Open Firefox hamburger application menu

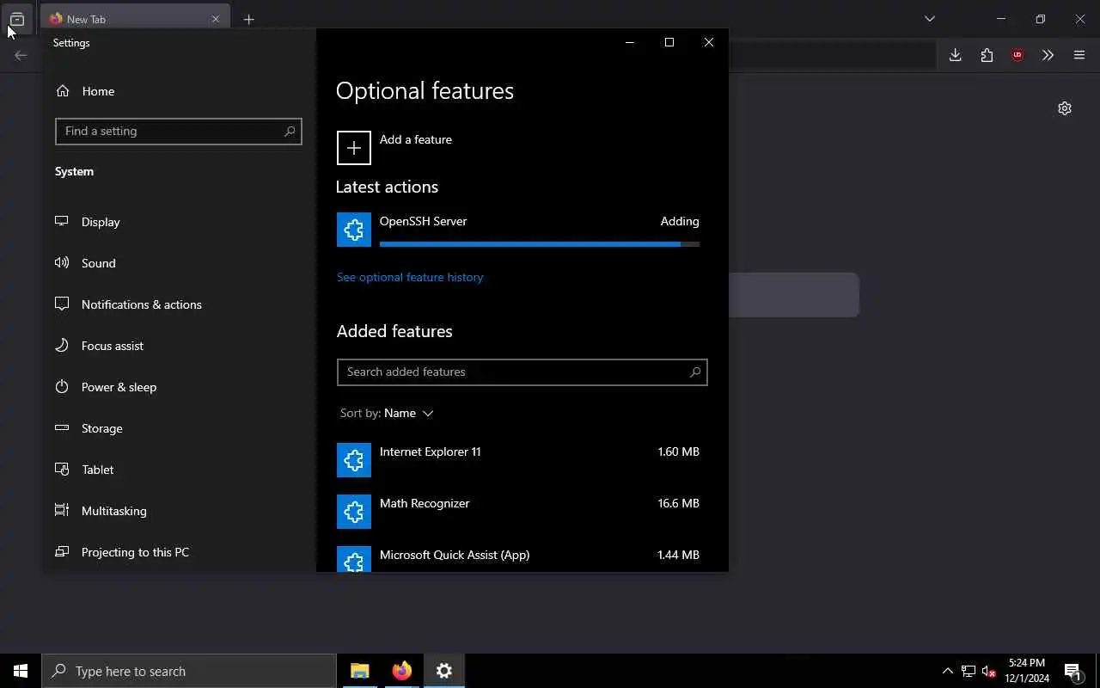pos(1079,55)
